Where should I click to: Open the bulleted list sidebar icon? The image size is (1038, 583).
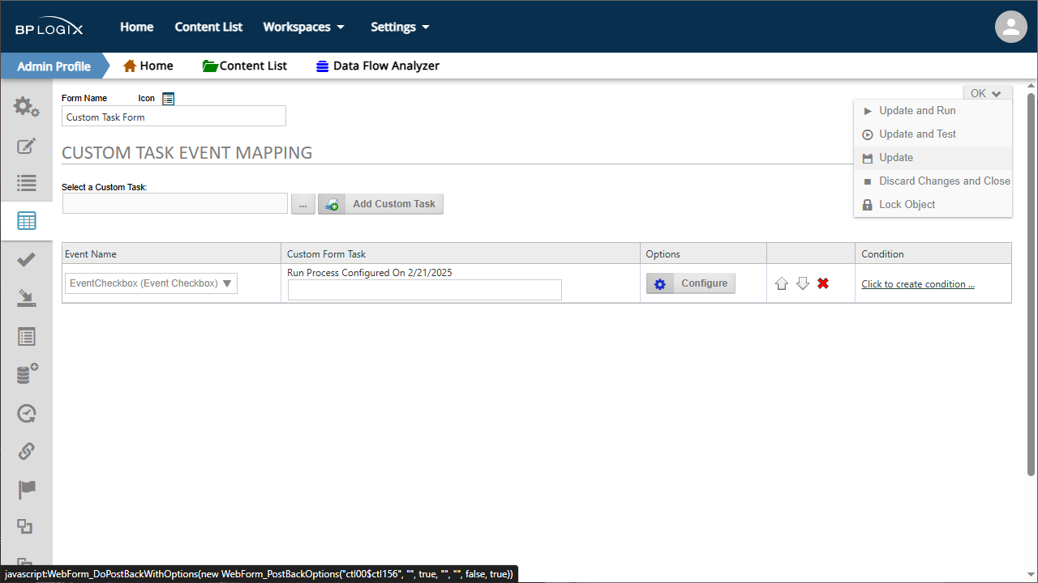point(26,183)
